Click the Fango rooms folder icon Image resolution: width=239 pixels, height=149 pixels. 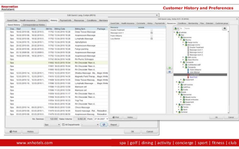point(186,43)
